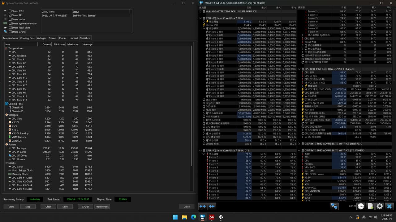Screen dimensions: 396x222
Task: Expand 核心電壓 row in HWiNFO
Action: [x=204, y=22]
